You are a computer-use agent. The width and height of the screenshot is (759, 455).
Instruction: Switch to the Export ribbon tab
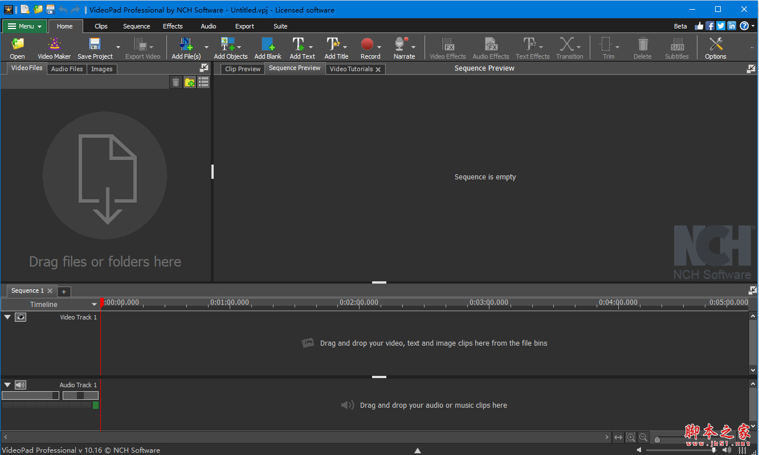[244, 26]
